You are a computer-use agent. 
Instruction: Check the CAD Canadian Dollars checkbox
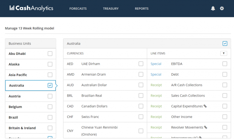click(x=141, y=106)
